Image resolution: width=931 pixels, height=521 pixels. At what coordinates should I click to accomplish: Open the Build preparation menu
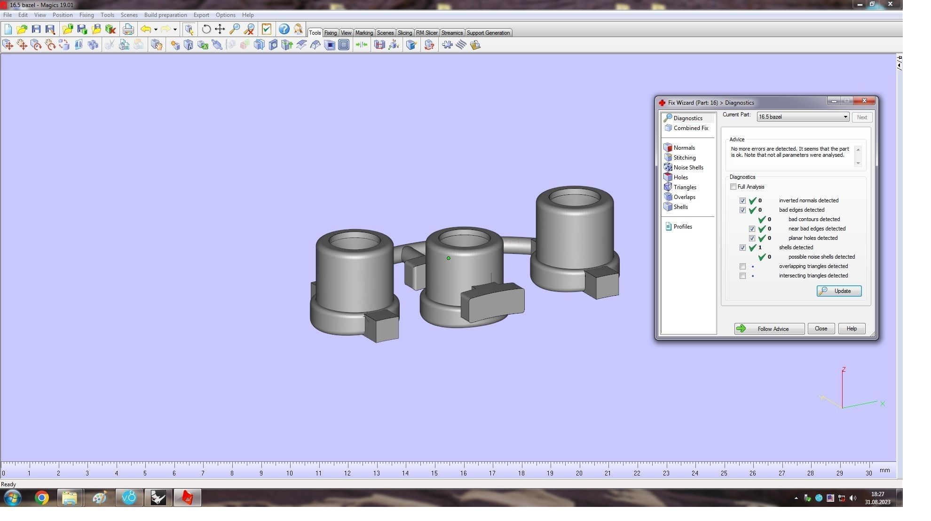(165, 15)
